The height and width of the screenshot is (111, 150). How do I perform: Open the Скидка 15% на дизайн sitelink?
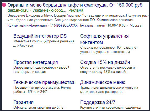tap(105, 62)
